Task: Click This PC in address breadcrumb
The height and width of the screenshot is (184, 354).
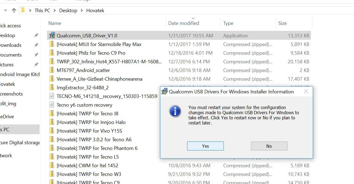Action: (x=42, y=11)
